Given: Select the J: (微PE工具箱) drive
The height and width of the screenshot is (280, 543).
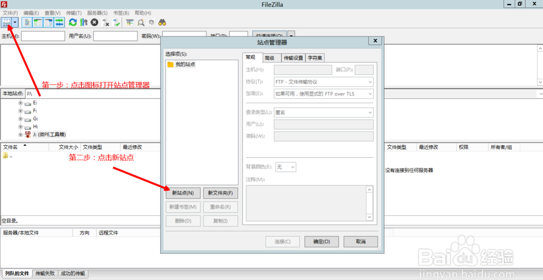Looking at the screenshot, I should pyautogui.click(x=49, y=134).
